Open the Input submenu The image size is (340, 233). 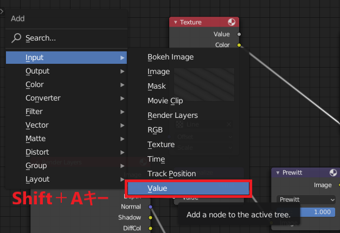pos(66,57)
